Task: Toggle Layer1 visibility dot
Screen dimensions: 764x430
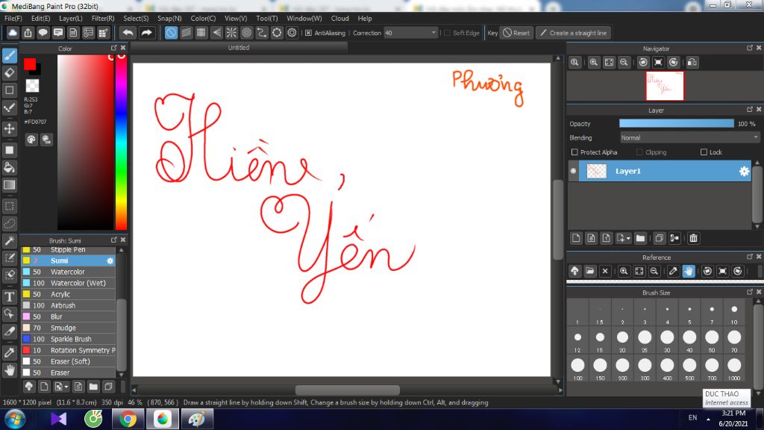Action: pyautogui.click(x=573, y=171)
